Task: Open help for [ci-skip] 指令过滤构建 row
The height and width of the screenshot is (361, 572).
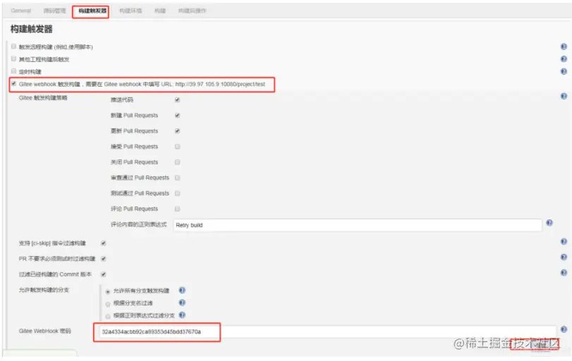Action: pyautogui.click(x=564, y=242)
